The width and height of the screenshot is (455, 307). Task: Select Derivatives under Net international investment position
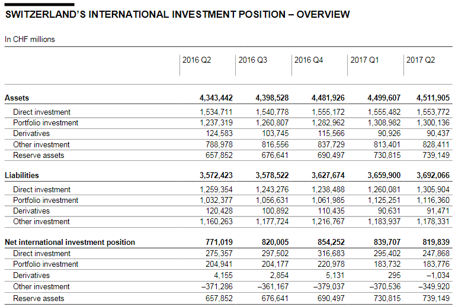[x=31, y=276]
